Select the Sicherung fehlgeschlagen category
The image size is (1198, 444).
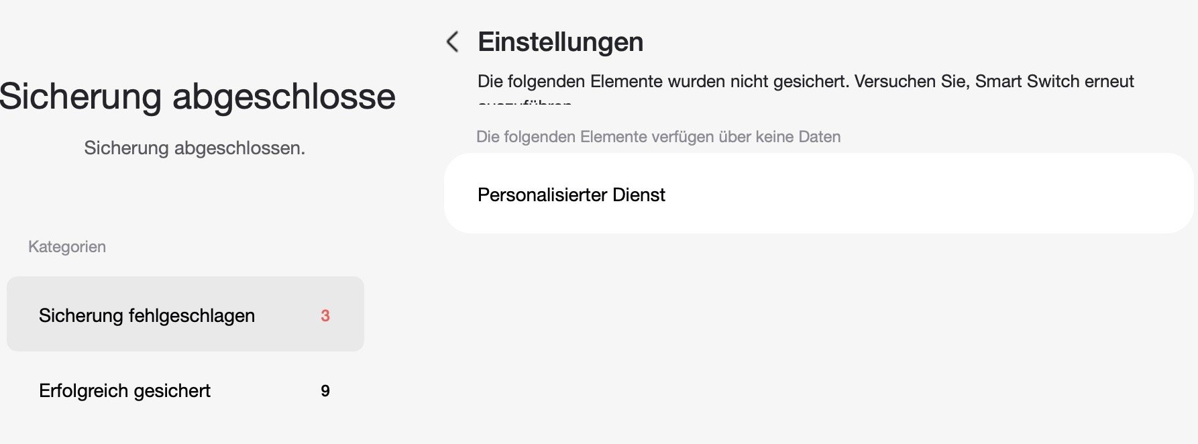pos(147,315)
